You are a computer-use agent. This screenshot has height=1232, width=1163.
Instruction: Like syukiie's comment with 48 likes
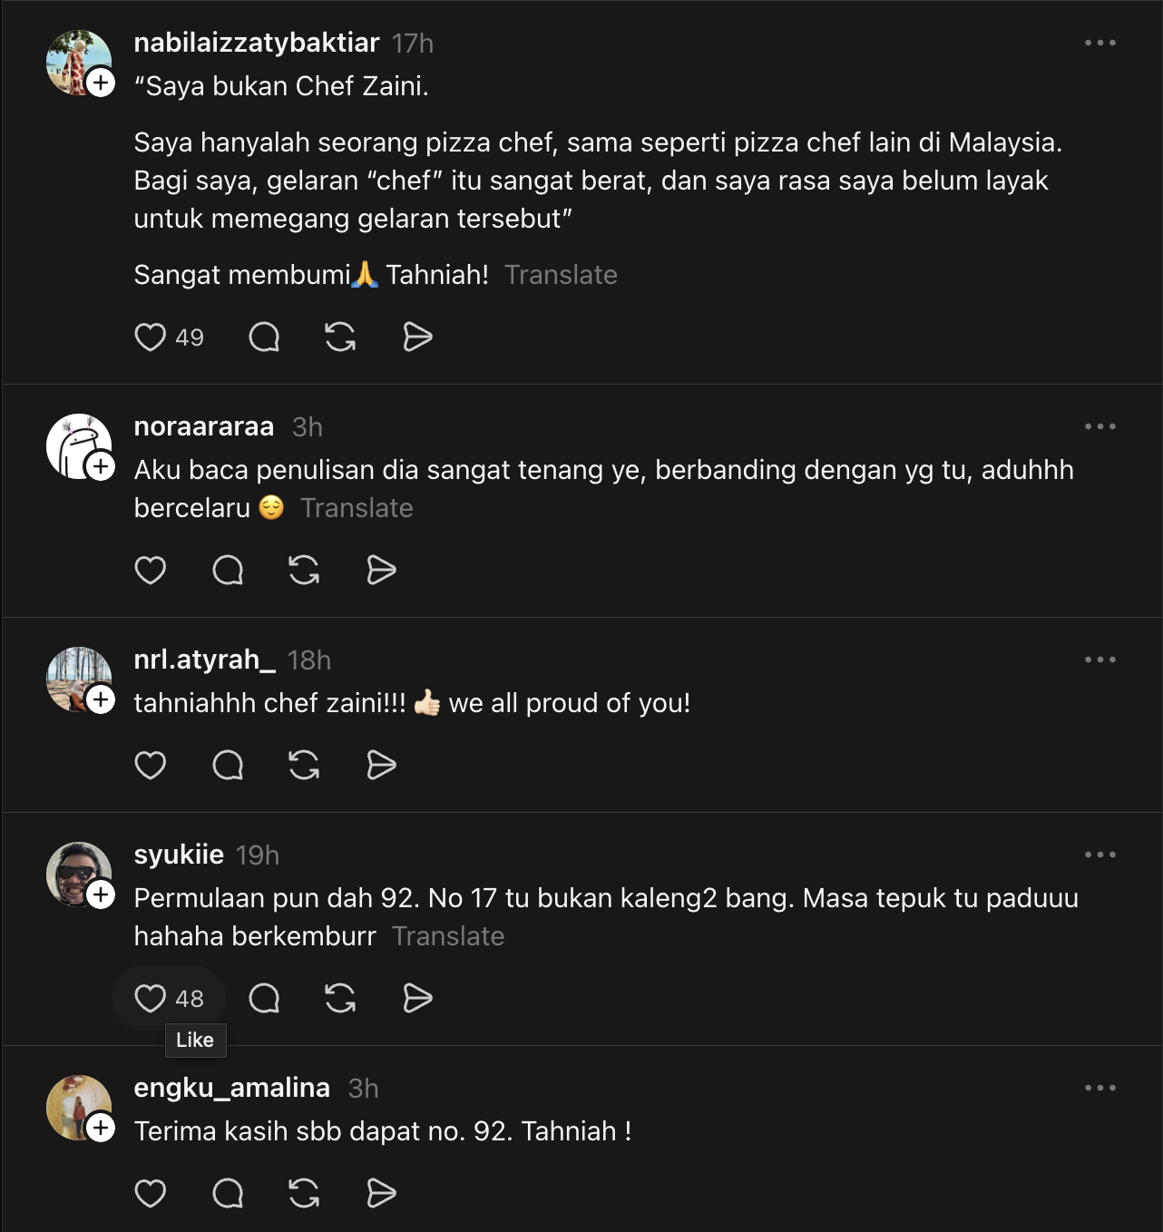(151, 999)
